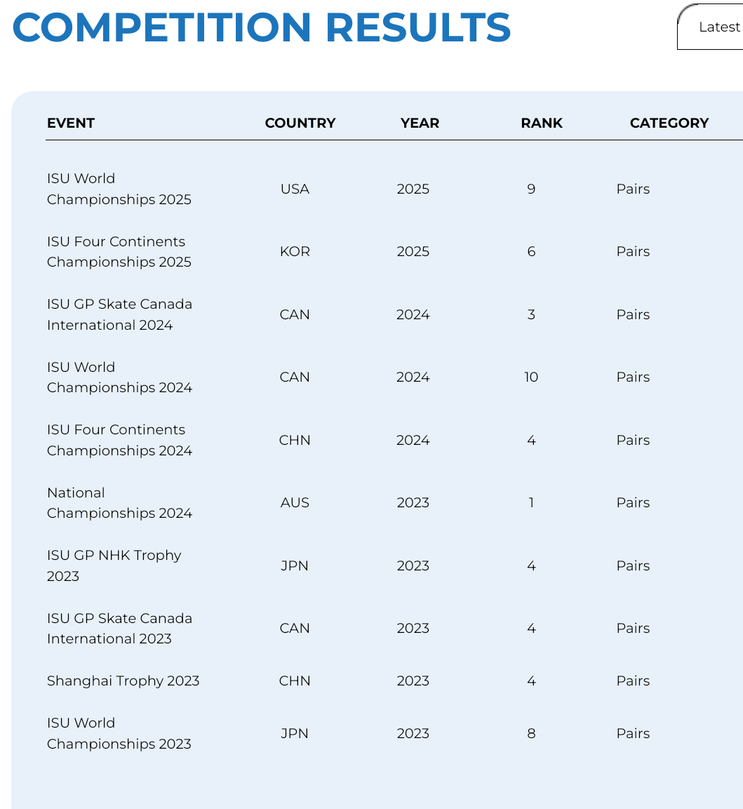Click the rank 10 cell
Viewport: 743px width, 809px height.
[531, 377]
